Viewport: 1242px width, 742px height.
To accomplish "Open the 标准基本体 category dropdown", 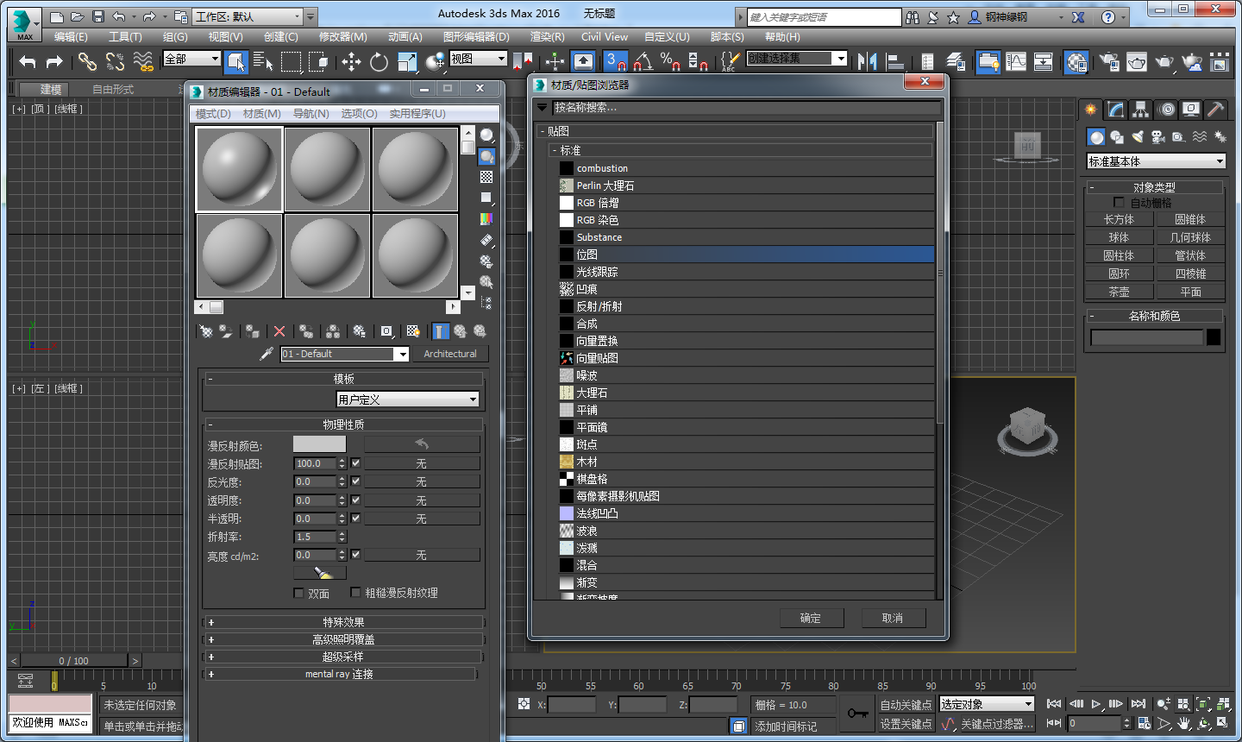I will (1156, 161).
